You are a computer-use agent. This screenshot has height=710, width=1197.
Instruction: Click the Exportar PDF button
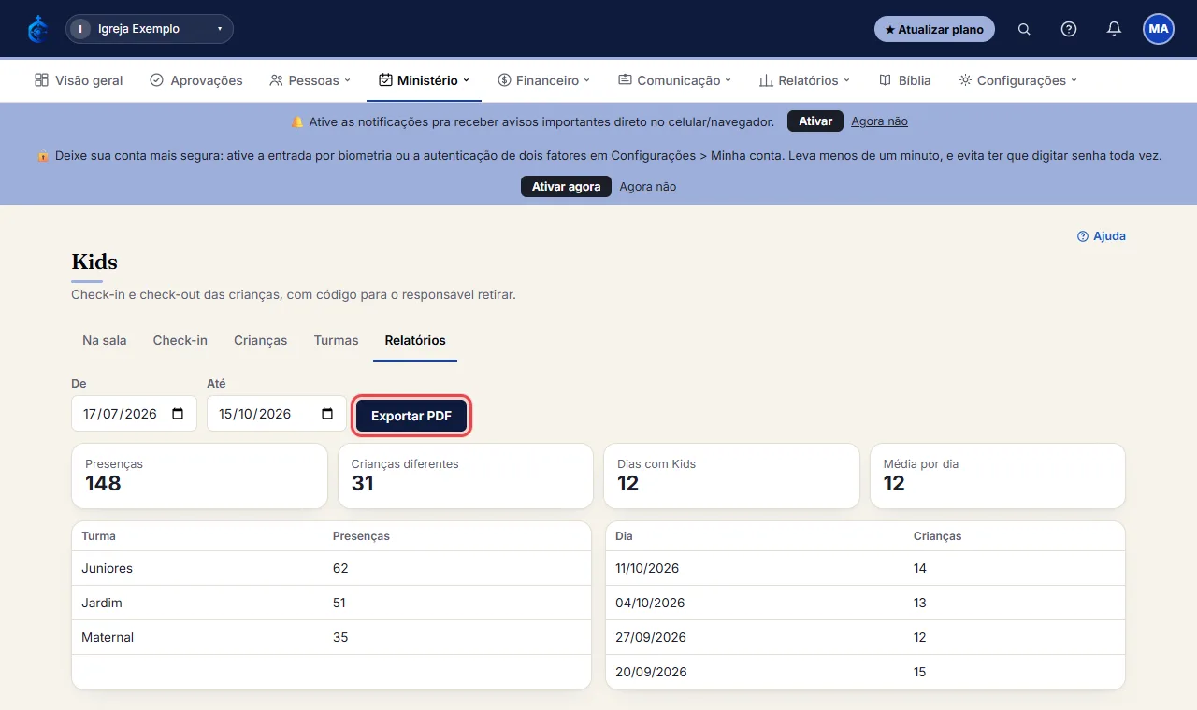point(411,416)
